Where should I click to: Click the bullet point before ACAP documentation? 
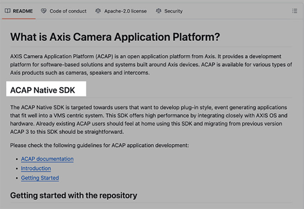coord(16,159)
